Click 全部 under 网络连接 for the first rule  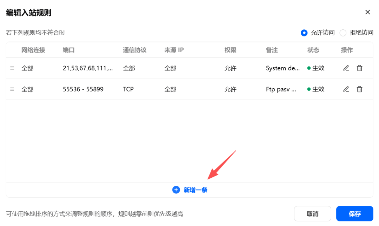click(x=27, y=68)
